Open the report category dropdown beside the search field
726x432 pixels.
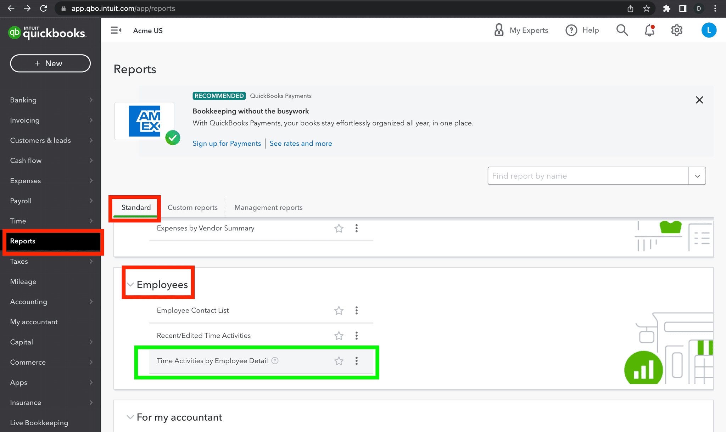point(697,175)
